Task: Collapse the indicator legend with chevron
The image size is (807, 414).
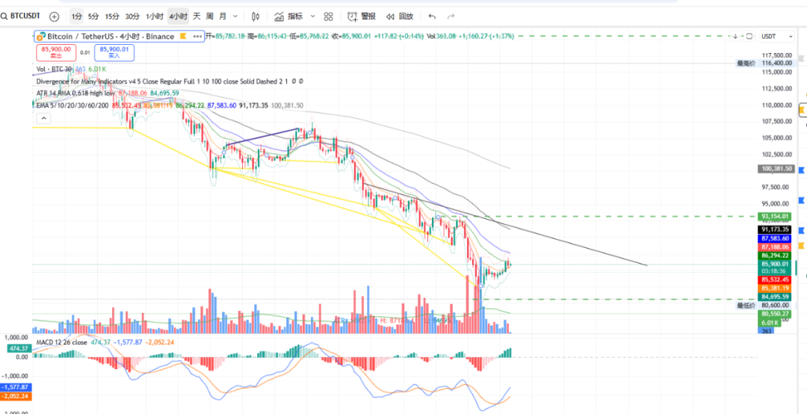Action: [x=44, y=118]
